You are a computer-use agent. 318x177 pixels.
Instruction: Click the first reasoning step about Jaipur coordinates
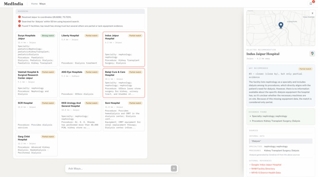(47, 17)
